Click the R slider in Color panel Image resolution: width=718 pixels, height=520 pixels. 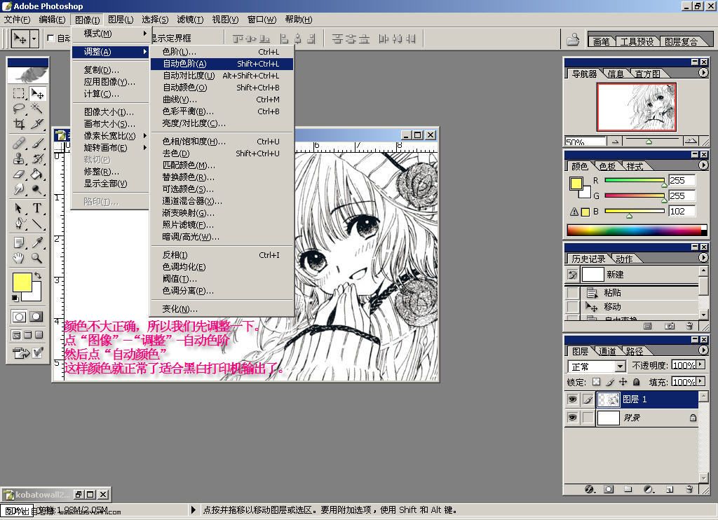(x=635, y=180)
